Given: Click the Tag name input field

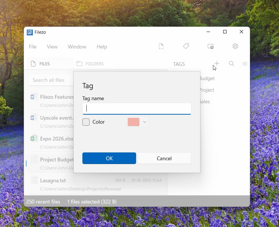Looking at the screenshot, I should pyautogui.click(x=137, y=109).
